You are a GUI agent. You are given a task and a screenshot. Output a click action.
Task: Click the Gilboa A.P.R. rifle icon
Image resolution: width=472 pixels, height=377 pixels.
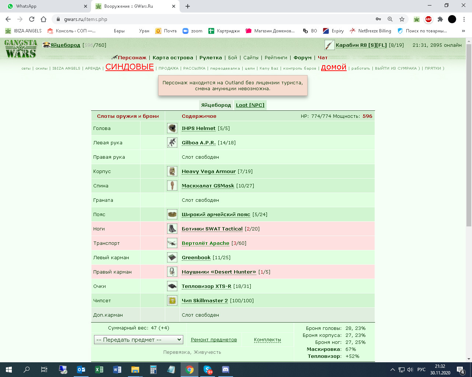[172, 142]
